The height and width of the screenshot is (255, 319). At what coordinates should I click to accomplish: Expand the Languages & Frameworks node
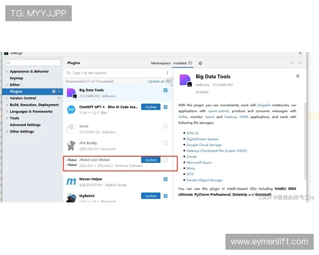[7, 112]
